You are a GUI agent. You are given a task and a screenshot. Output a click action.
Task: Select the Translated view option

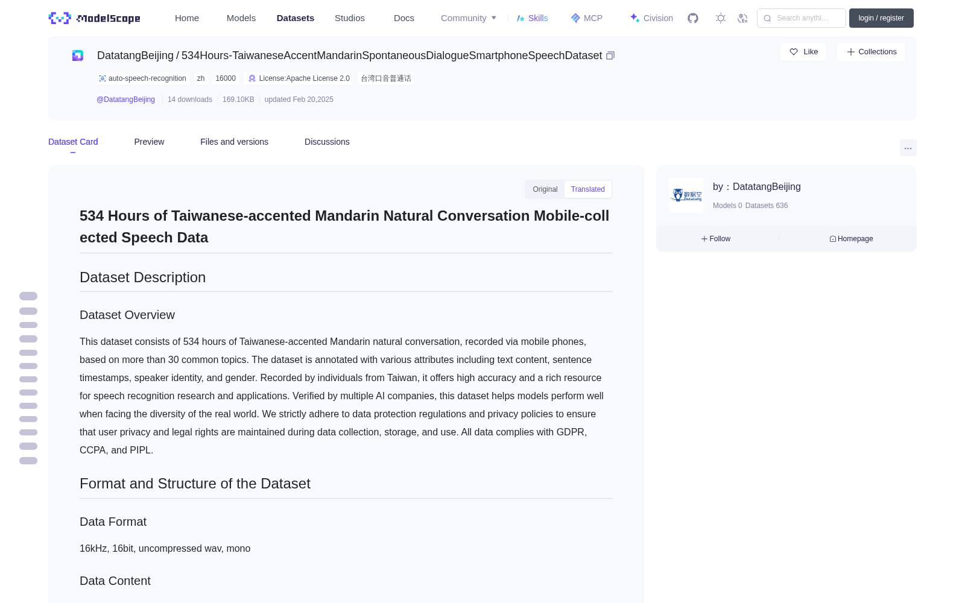[x=588, y=189]
